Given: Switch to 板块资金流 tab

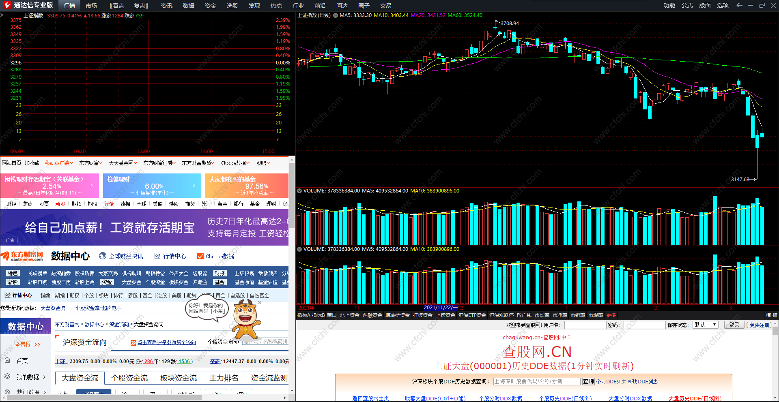Looking at the screenshot, I should pos(179,378).
